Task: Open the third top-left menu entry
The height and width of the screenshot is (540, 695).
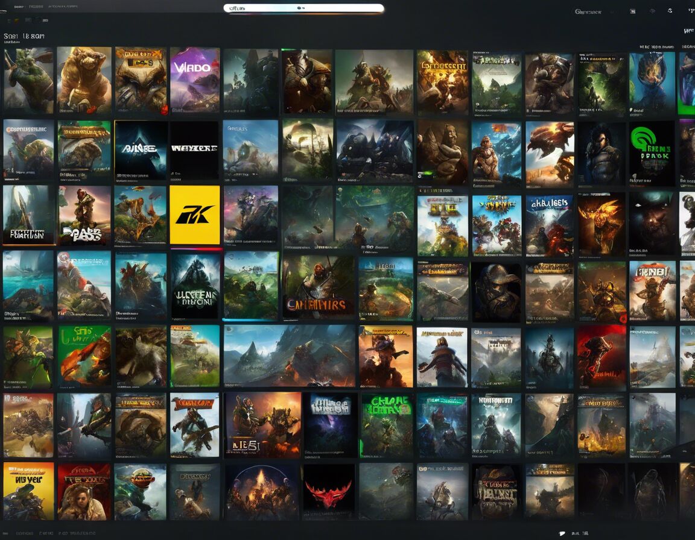Action: 63,6
